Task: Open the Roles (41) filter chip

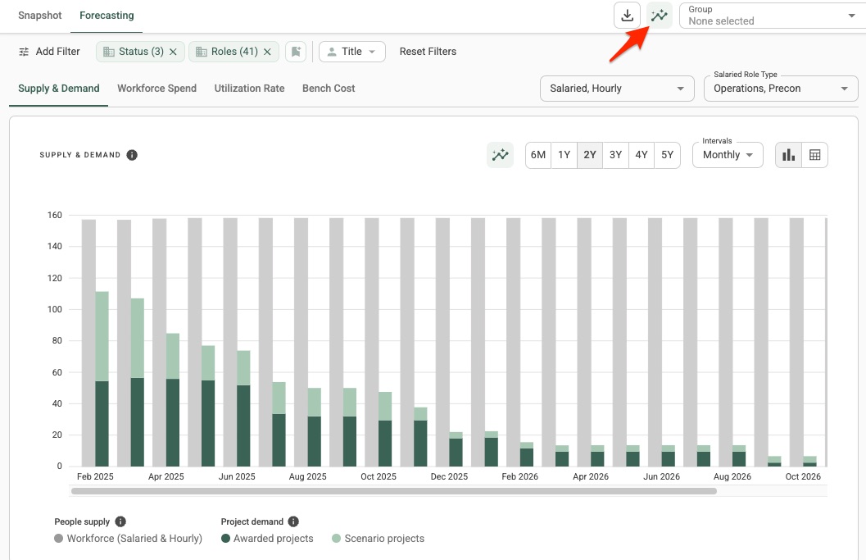Action: pos(234,52)
